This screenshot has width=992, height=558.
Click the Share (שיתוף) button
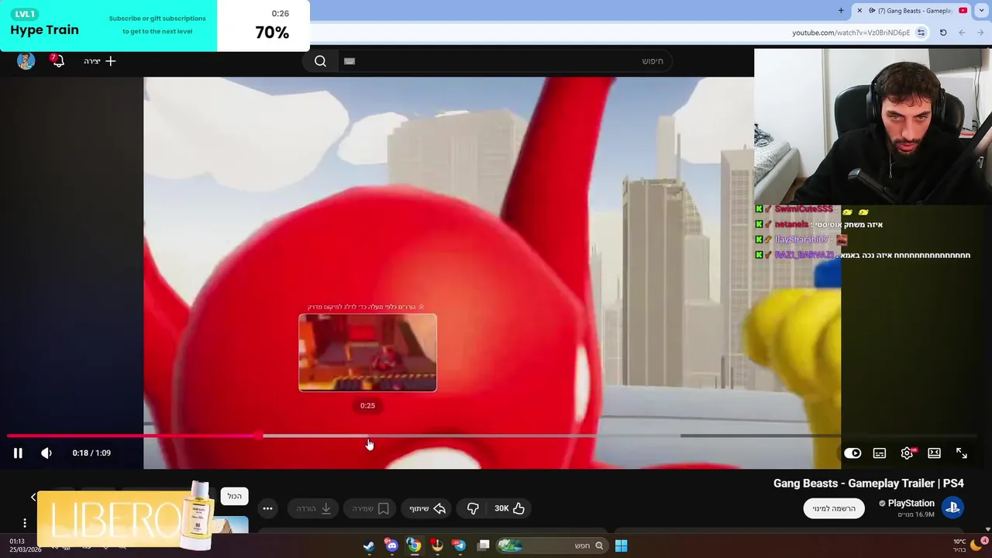coord(427,508)
